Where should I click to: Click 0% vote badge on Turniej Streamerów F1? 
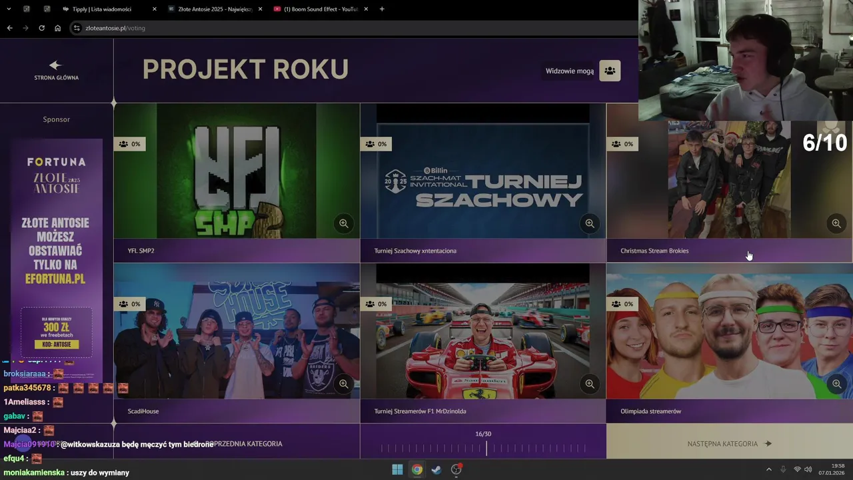(377, 304)
